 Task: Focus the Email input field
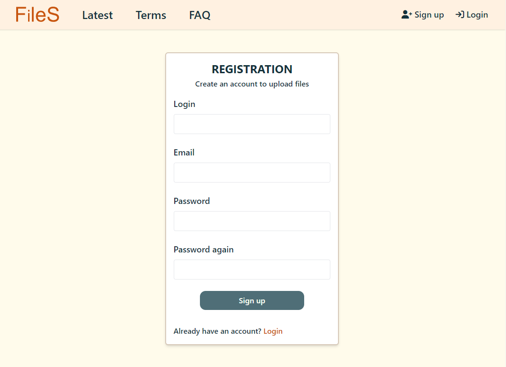252,173
